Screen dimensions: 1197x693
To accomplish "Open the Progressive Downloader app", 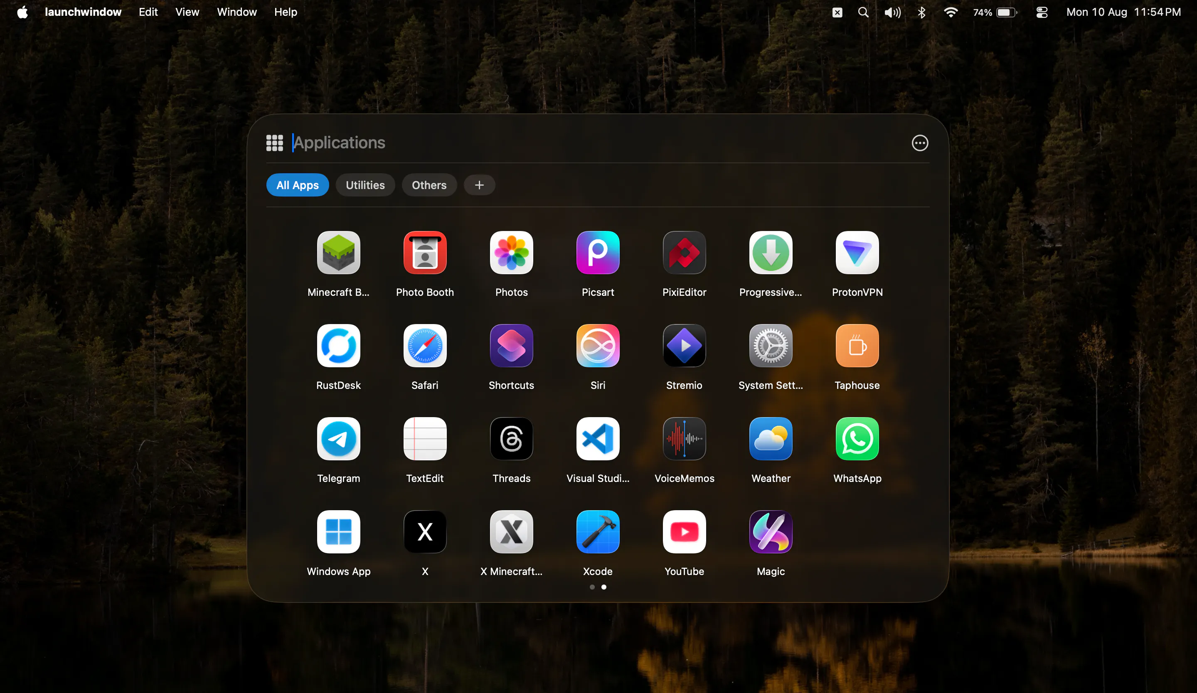I will (771, 253).
